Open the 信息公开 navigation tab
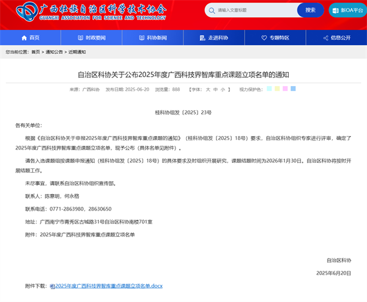 tap(336, 38)
